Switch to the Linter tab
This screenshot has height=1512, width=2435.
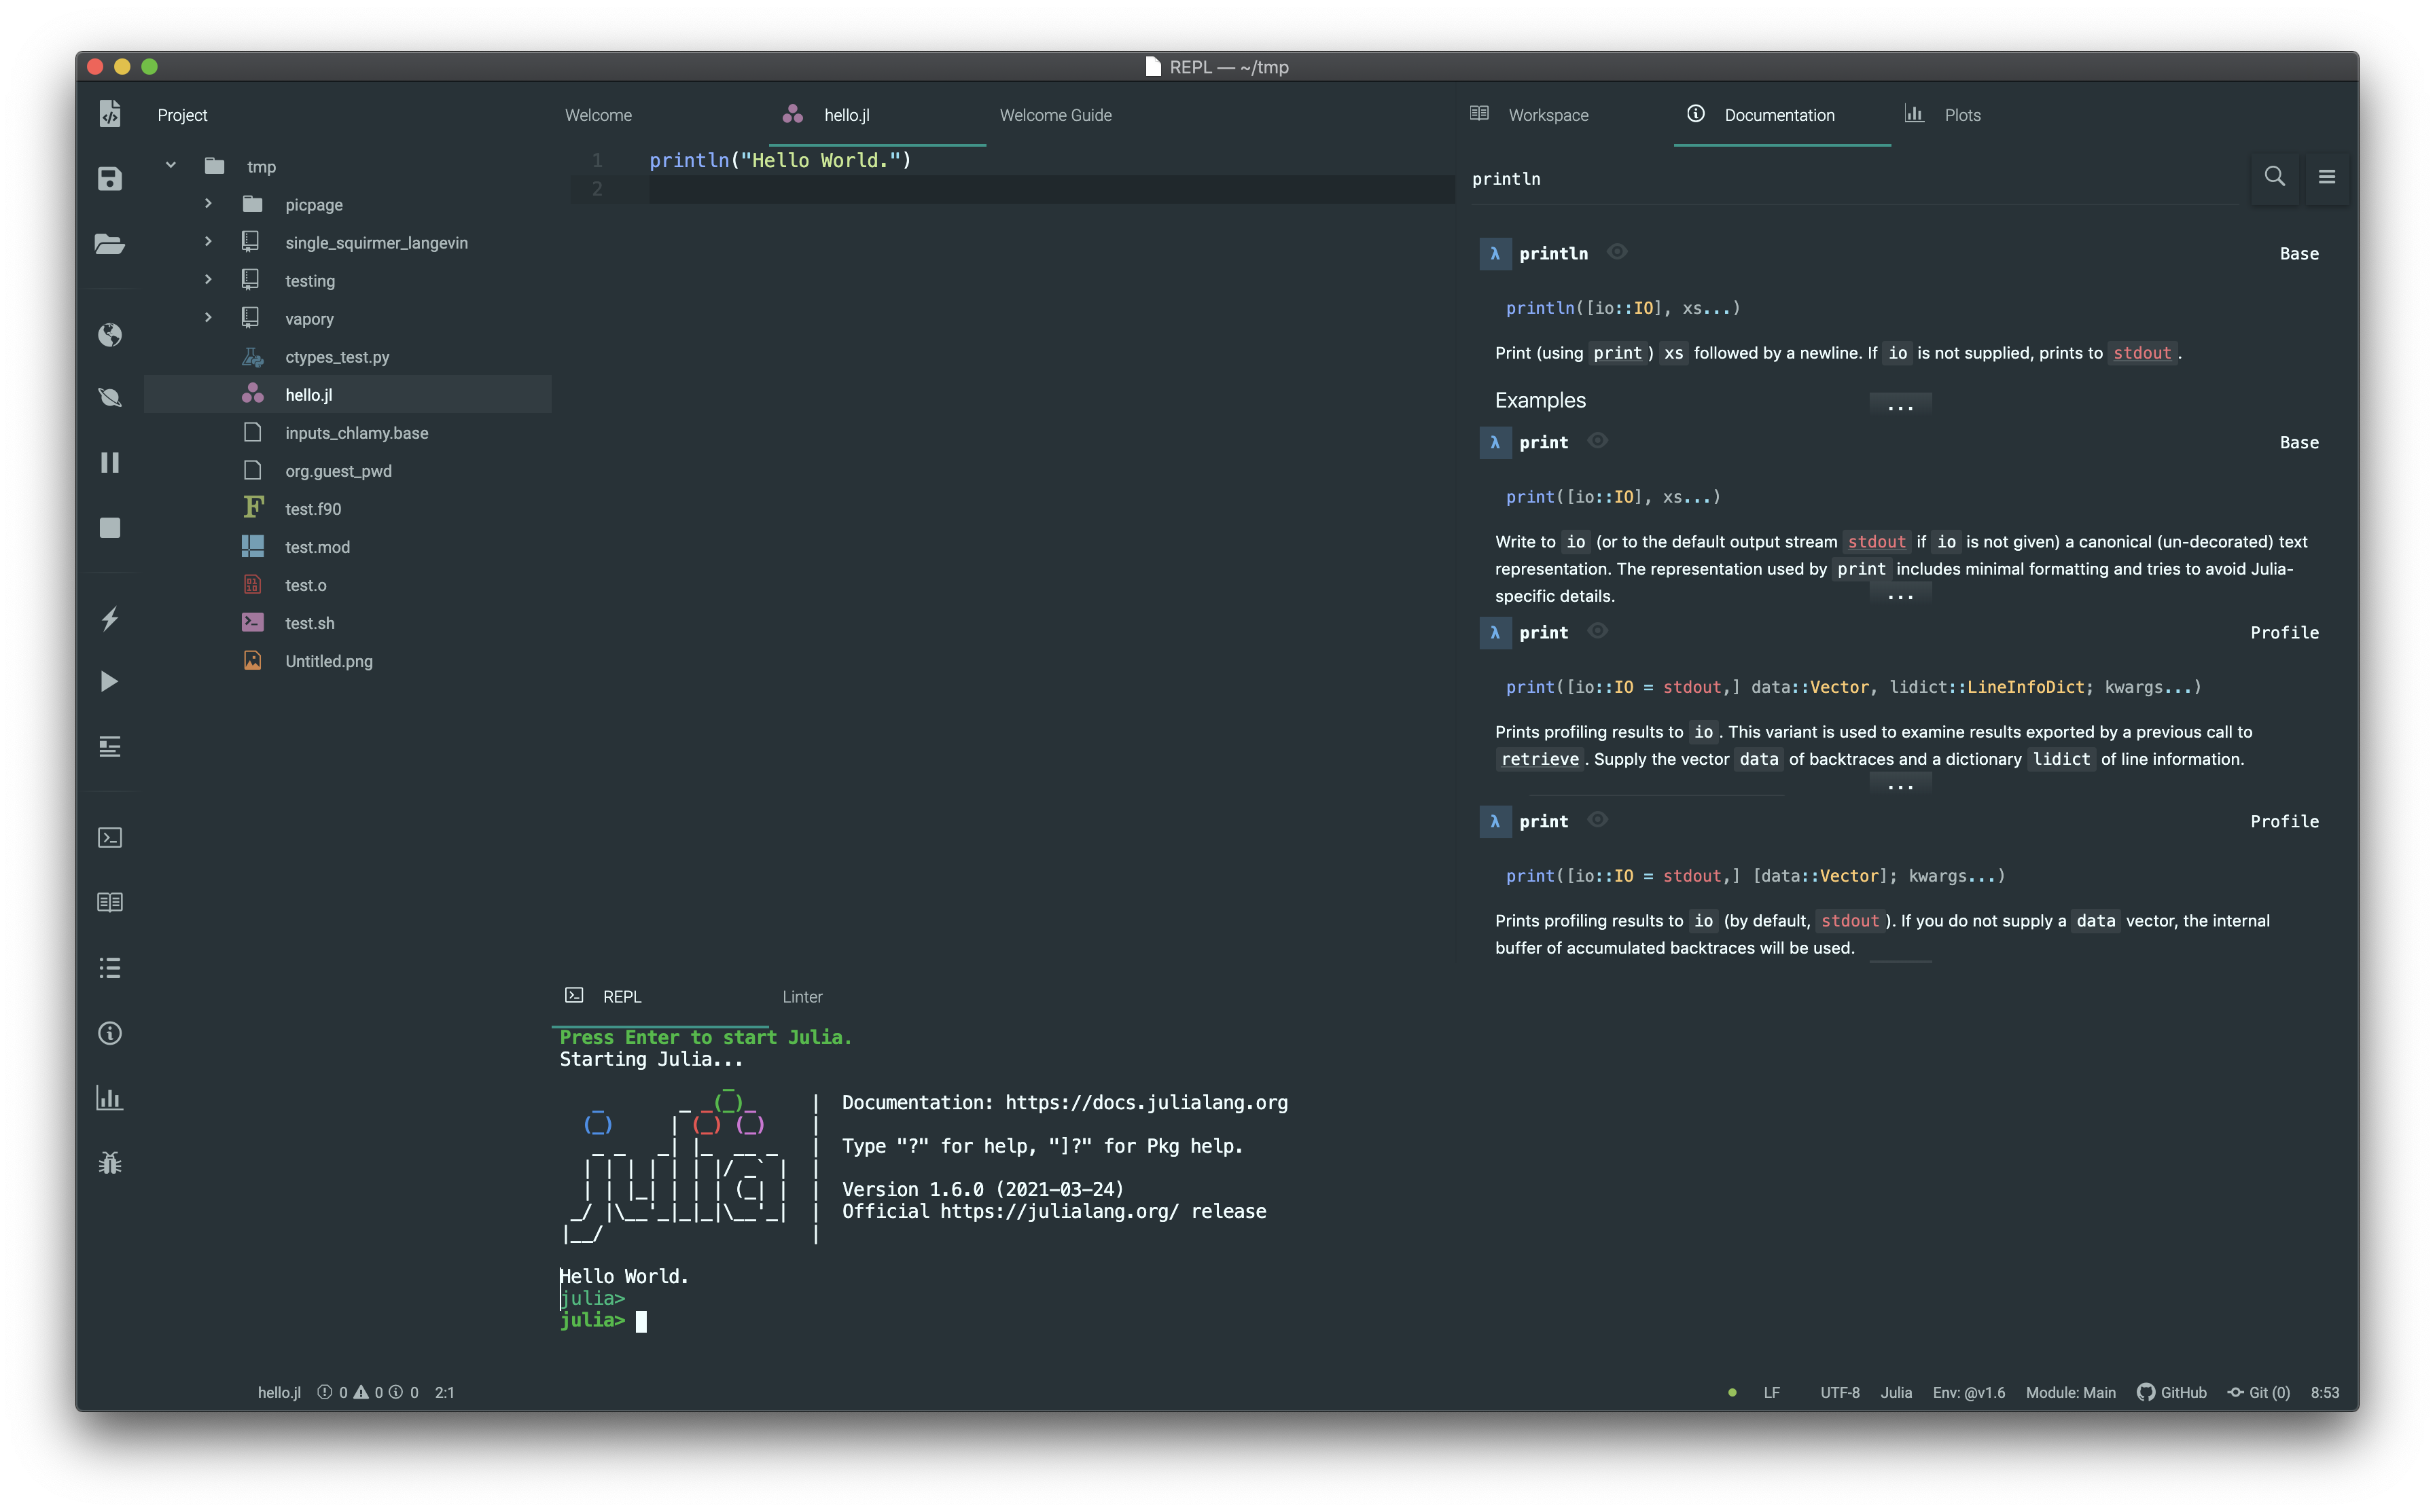[x=802, y=996]
